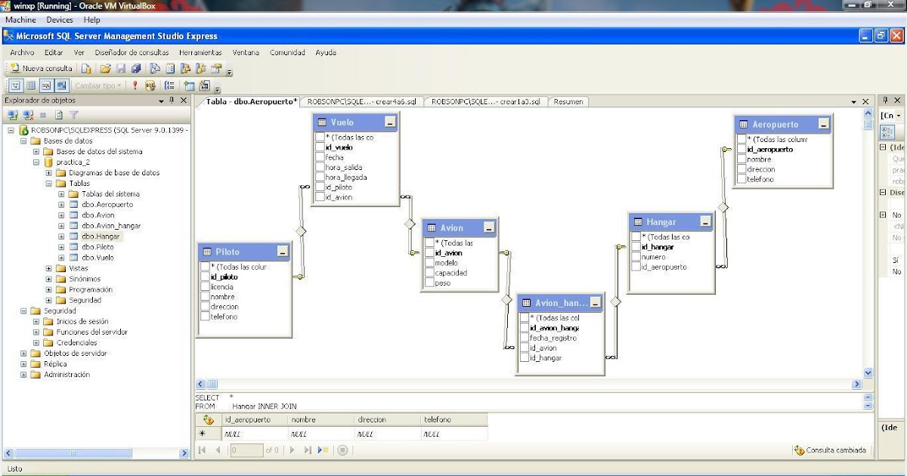This screenshot has width=907, height=476.
Task: Click the Show diagram pane icon
Action: click(17, 85)
